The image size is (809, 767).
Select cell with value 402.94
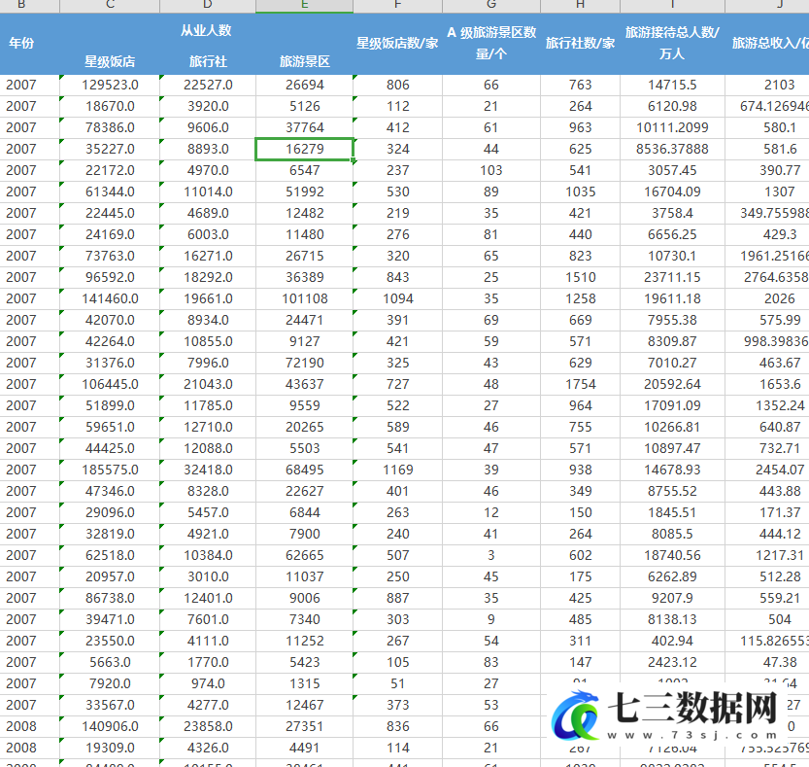coord(672,641)
